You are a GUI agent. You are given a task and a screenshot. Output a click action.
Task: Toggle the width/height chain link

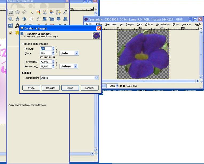[x=57, y=51]
